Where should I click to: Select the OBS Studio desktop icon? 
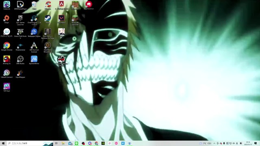point(20,60)
